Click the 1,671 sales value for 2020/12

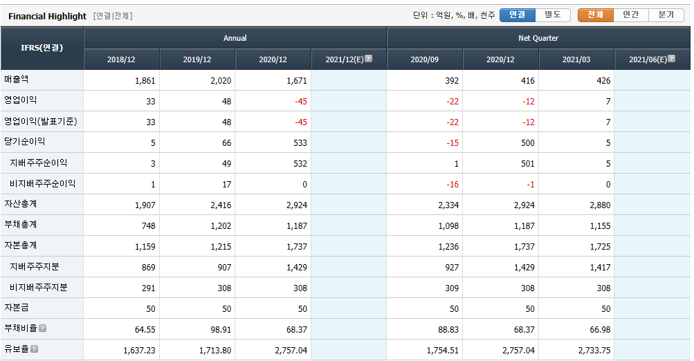click(x=297, y=81)
